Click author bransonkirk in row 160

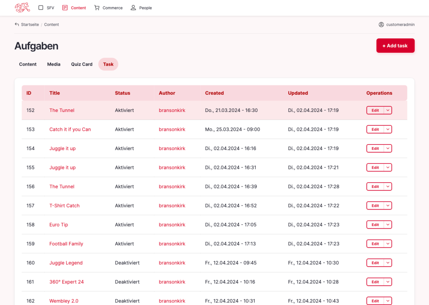(x=172, y=263)
